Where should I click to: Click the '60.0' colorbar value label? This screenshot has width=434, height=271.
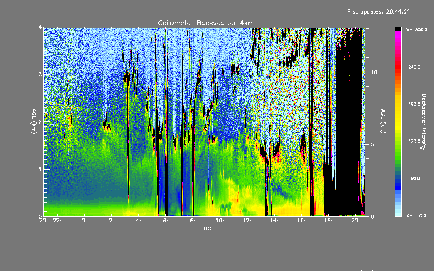tap(415, 179)
